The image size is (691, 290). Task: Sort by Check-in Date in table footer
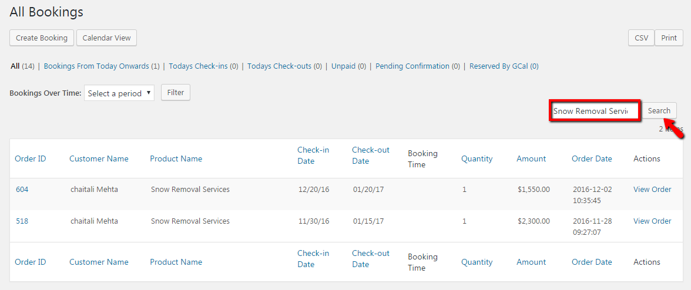click(x=313, y=259)
